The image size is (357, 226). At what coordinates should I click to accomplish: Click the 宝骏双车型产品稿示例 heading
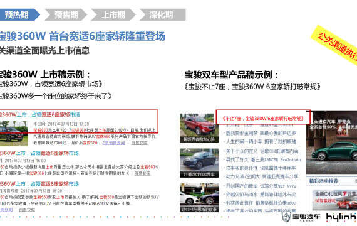[x=231, y=75]
